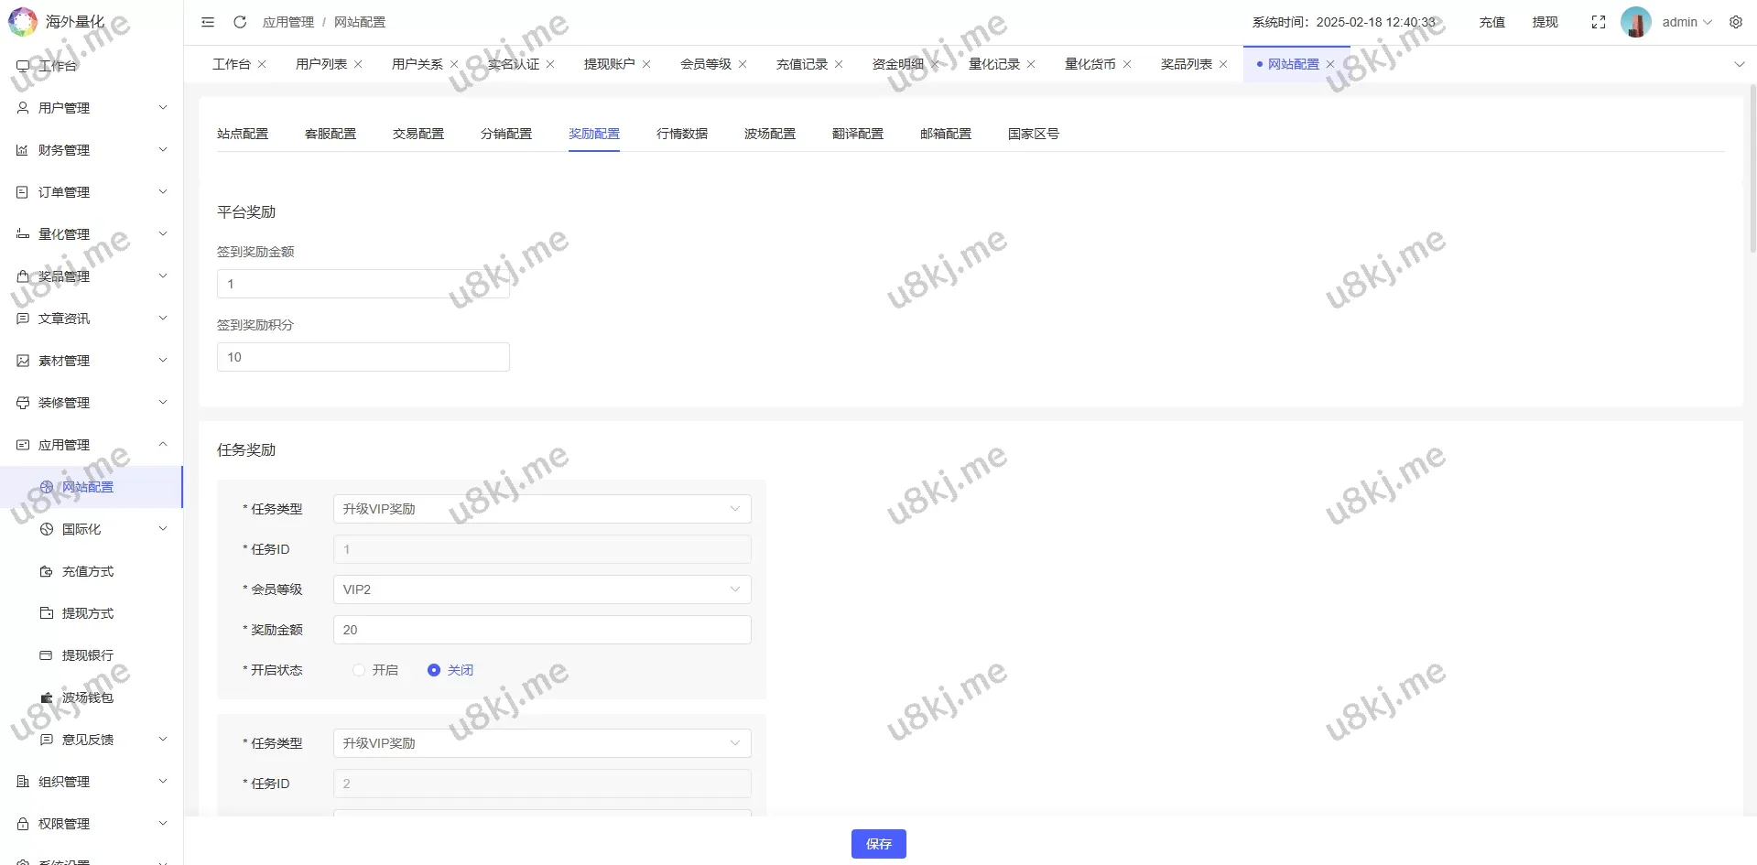Screen dimensions: 1757x865
Task: Toggle fullscreen mode icon
Action: click(x=1599, y=22)
